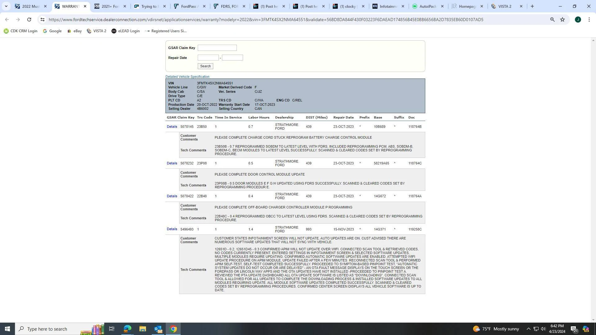
Task: Click the taskbar search box
Action: click(59, 329)
